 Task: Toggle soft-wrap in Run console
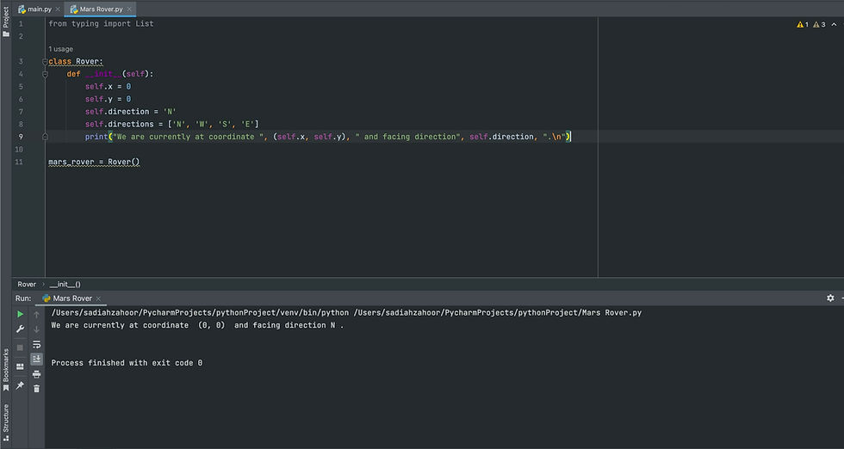pos(36,344)
